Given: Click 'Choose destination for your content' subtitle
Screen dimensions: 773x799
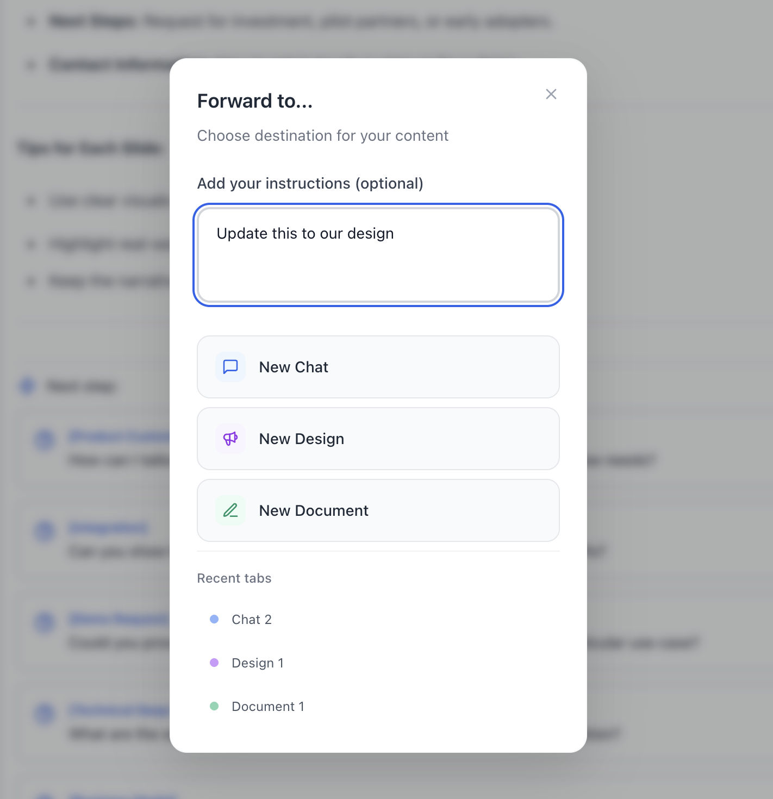Looking at the screenshot, I should tap(323, 136).
